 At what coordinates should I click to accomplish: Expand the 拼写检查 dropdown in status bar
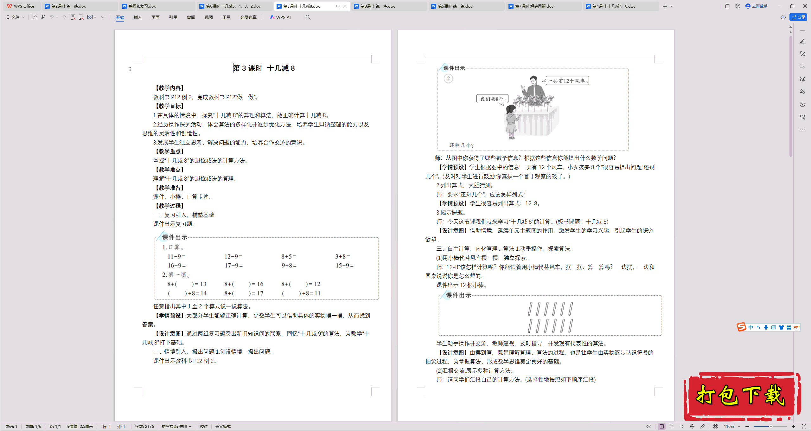click(190, 427)
